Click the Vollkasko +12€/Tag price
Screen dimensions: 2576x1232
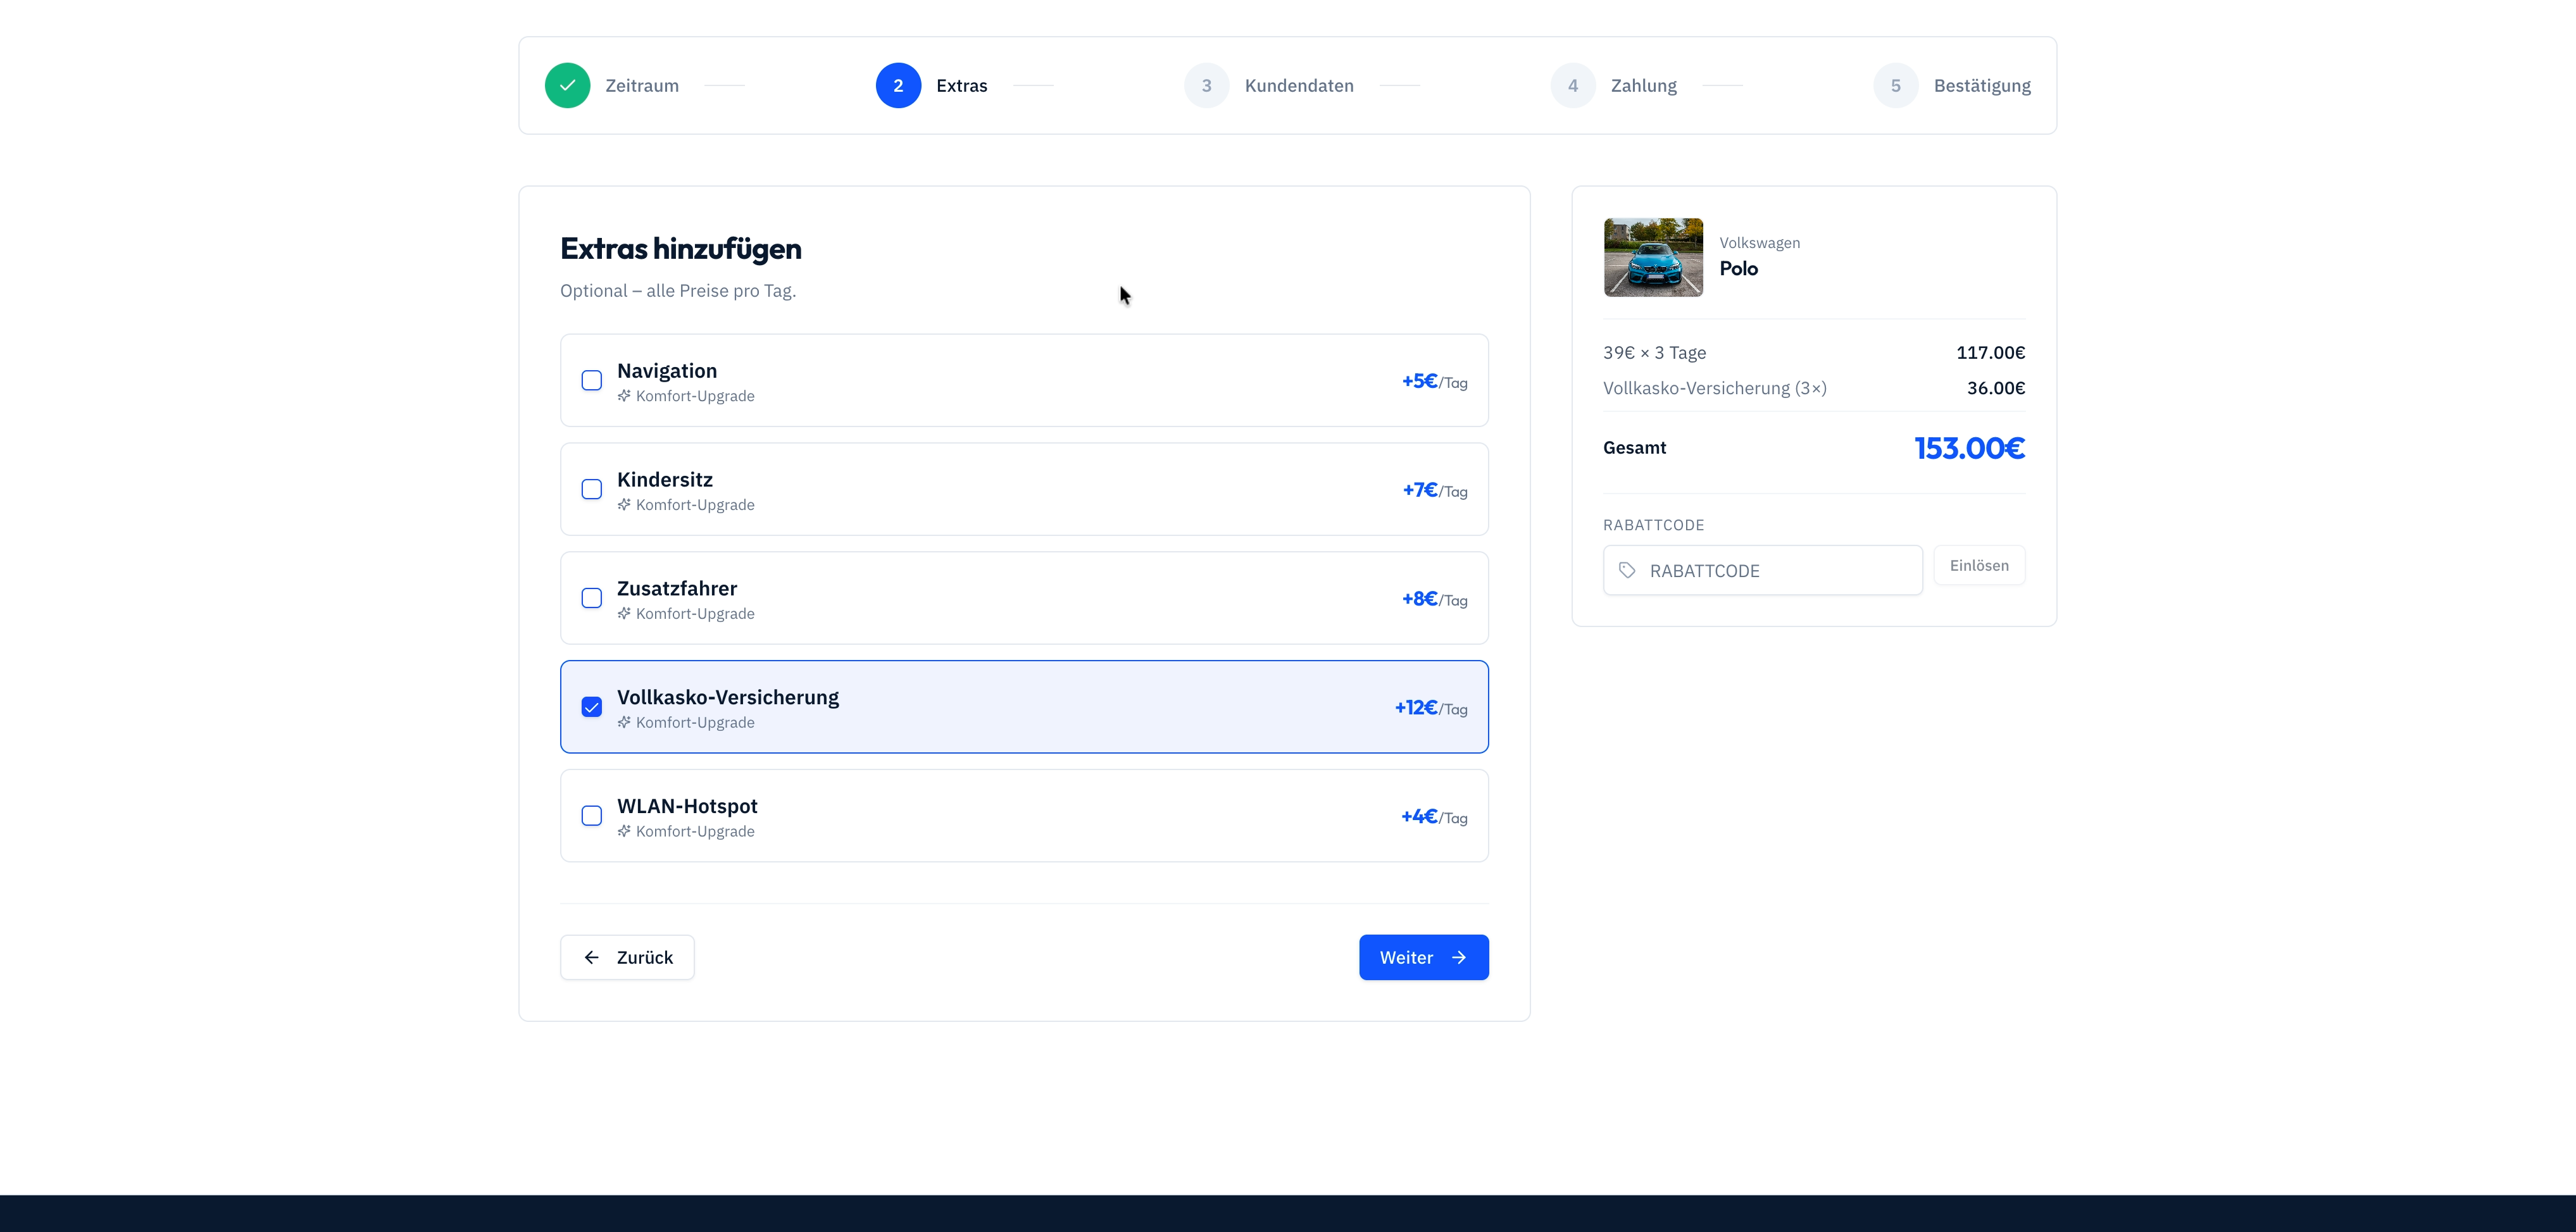[1431, 708]
